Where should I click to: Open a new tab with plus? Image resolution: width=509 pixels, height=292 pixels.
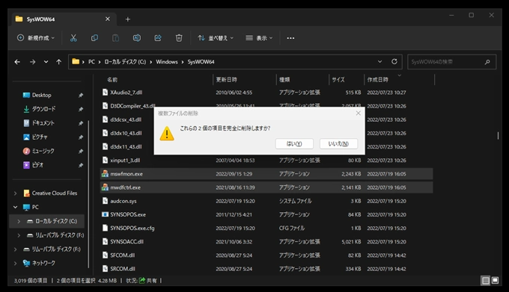pos(127,19)
